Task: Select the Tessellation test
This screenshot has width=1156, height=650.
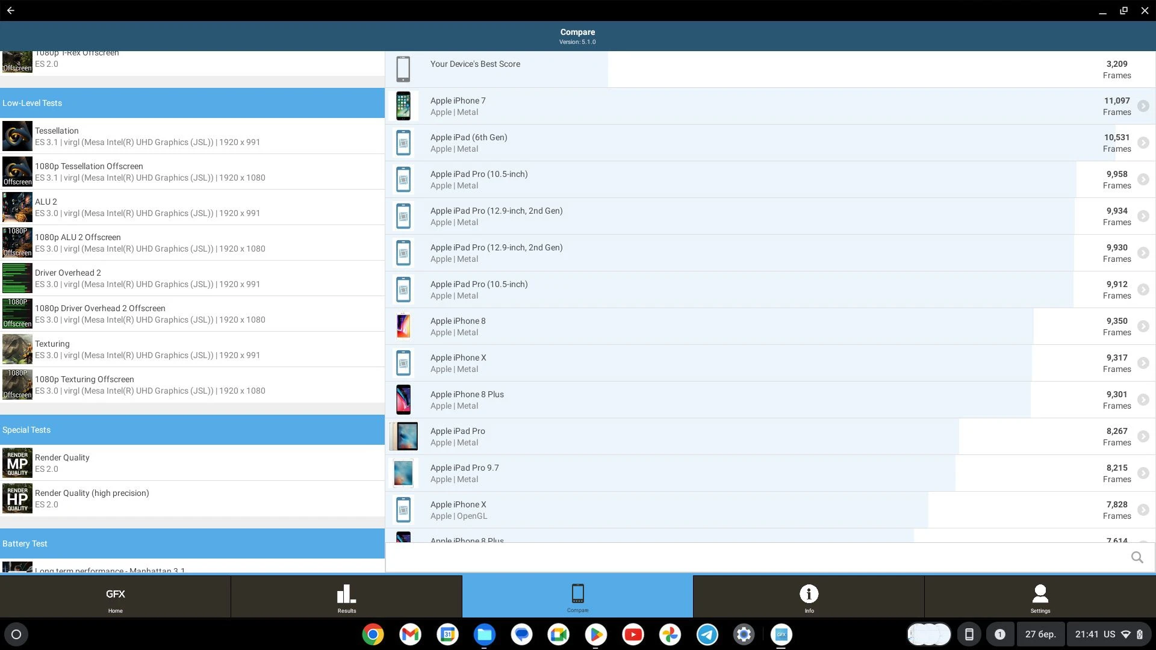Action: tap(193, 136)
